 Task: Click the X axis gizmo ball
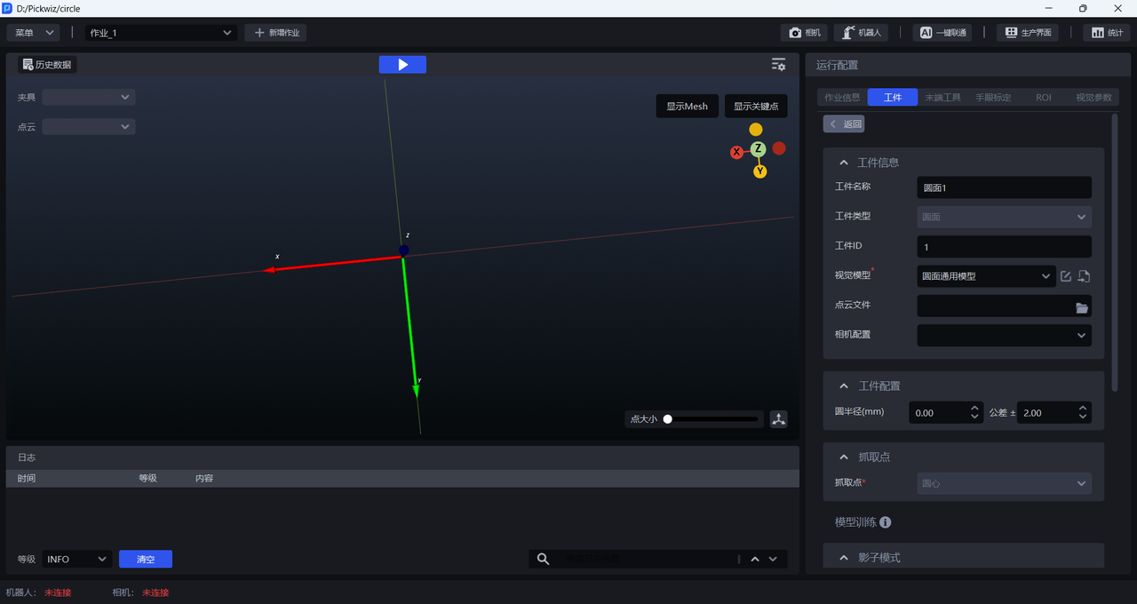(x=736, y=153)
